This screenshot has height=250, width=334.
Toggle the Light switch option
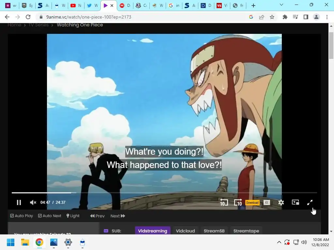coord(73,216)
